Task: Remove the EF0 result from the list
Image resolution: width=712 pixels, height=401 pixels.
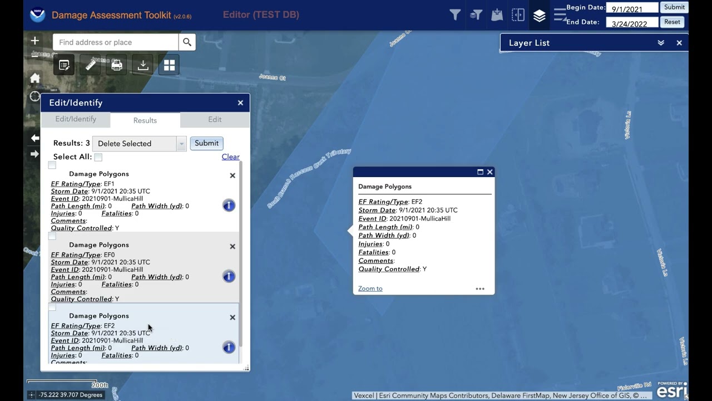Action: (233, 246)
